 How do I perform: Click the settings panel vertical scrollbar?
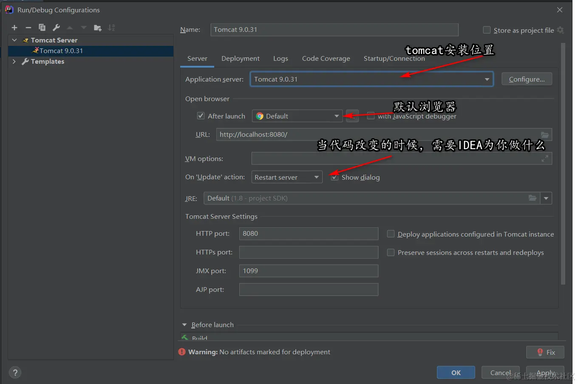563,164
